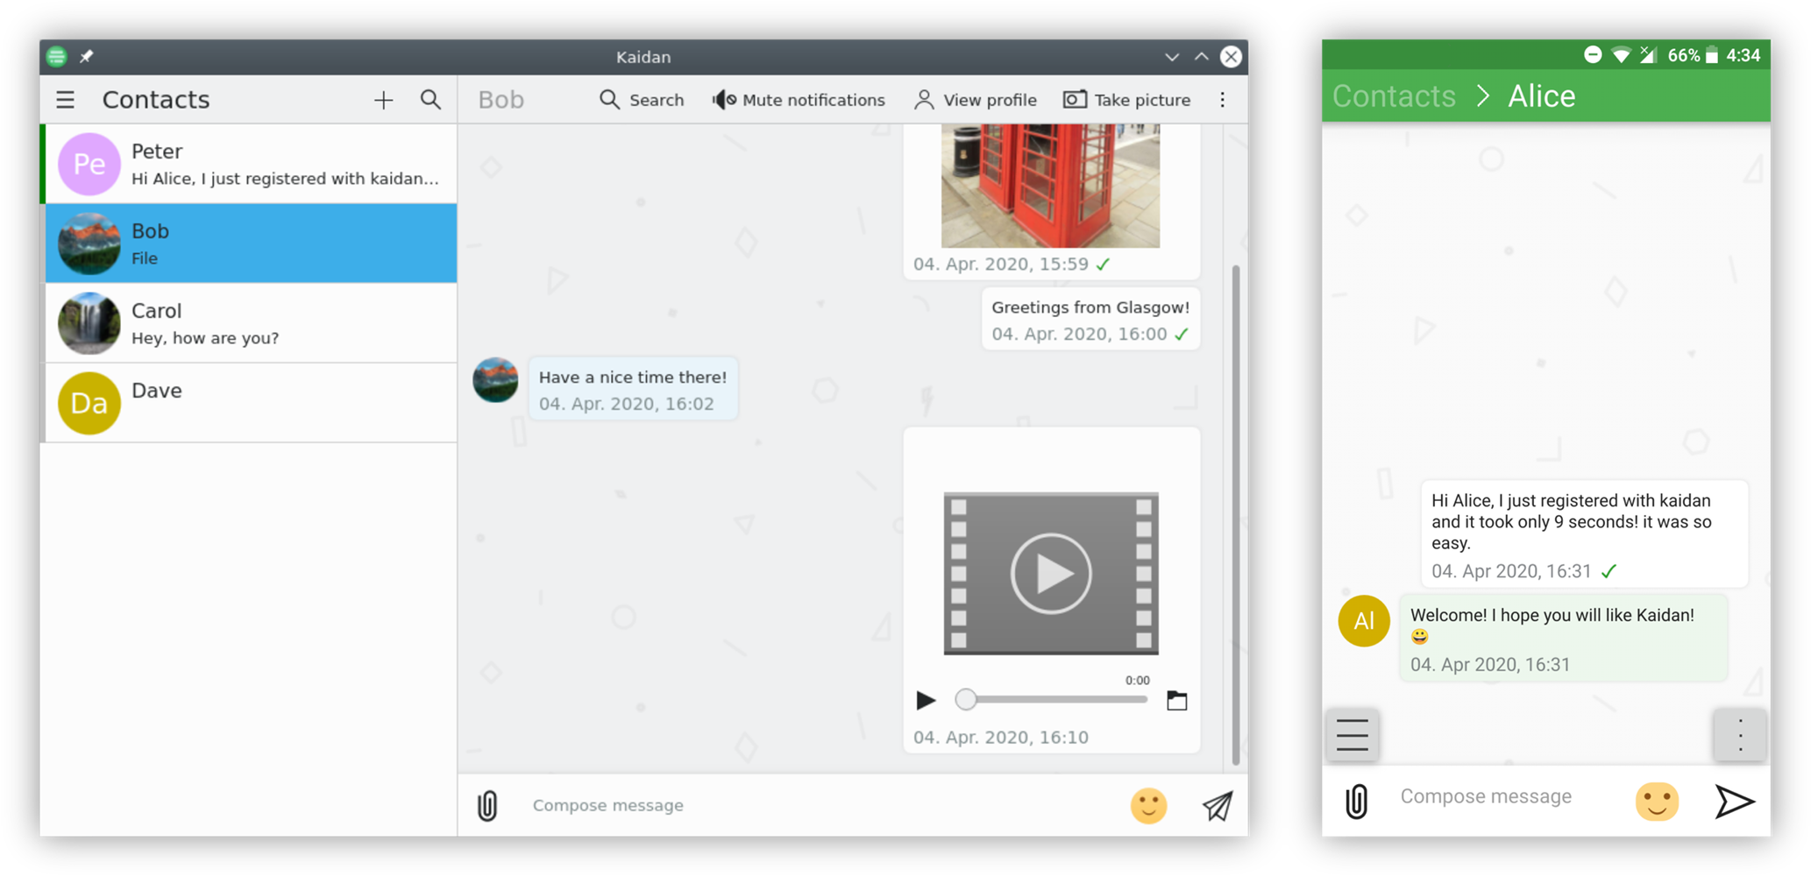Close the Kaidan window
This screenshot has height=876, width=1811.
pos(1232,57)
